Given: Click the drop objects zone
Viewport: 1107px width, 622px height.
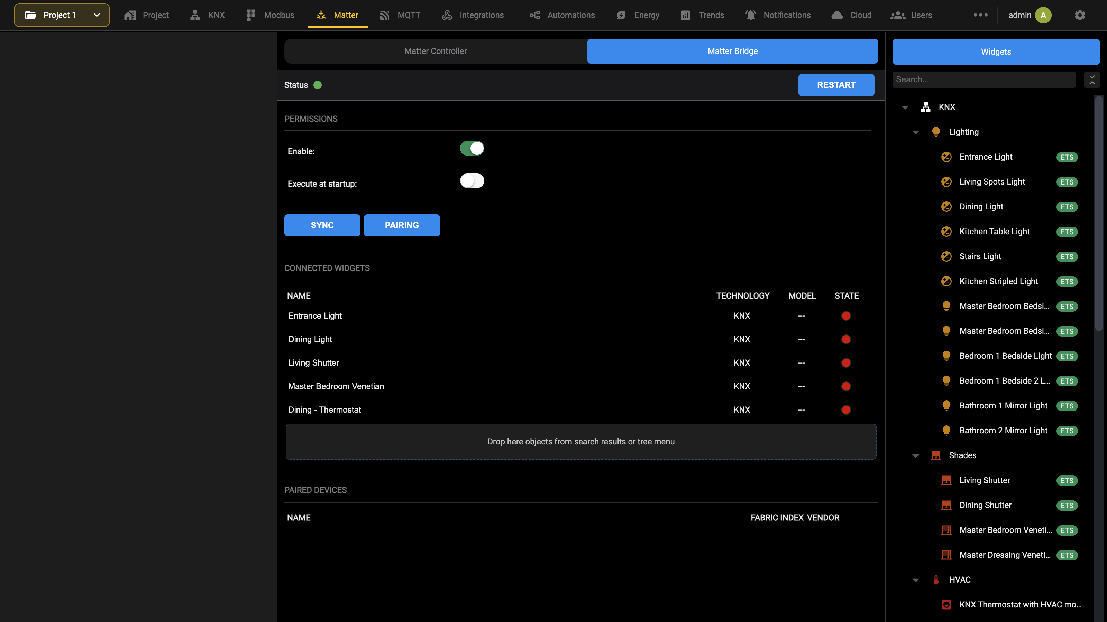Looking at the screenshot, I should (x=580, y=442).
